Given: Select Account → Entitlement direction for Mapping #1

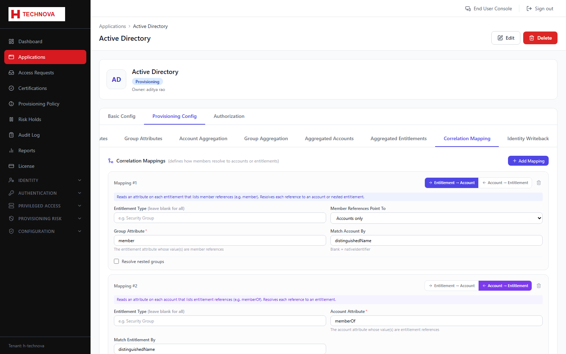Looking at the screenshot, I should click(x=505, y=183).
